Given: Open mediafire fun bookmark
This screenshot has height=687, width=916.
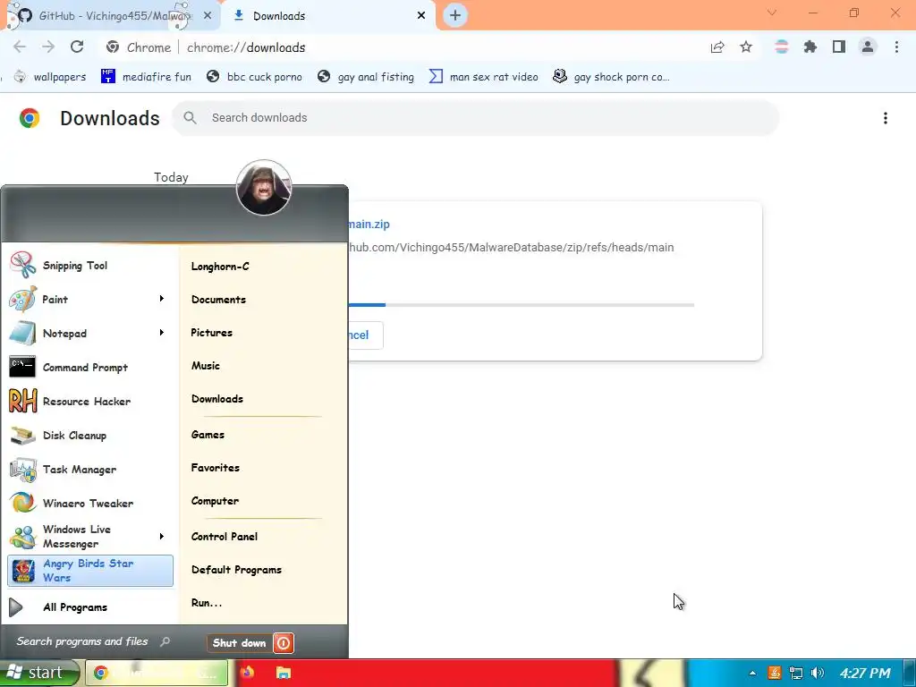Looking at the screenshot, I should click(146, 77).
